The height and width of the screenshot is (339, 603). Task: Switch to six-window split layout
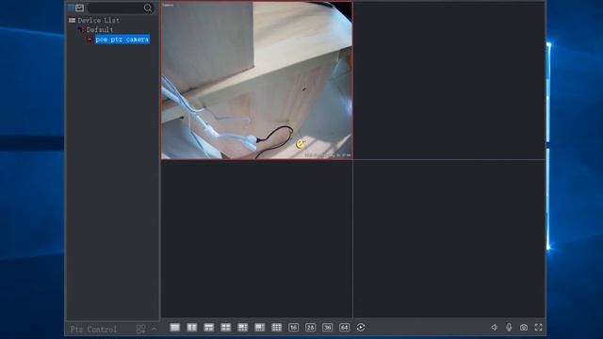(243, 328)
